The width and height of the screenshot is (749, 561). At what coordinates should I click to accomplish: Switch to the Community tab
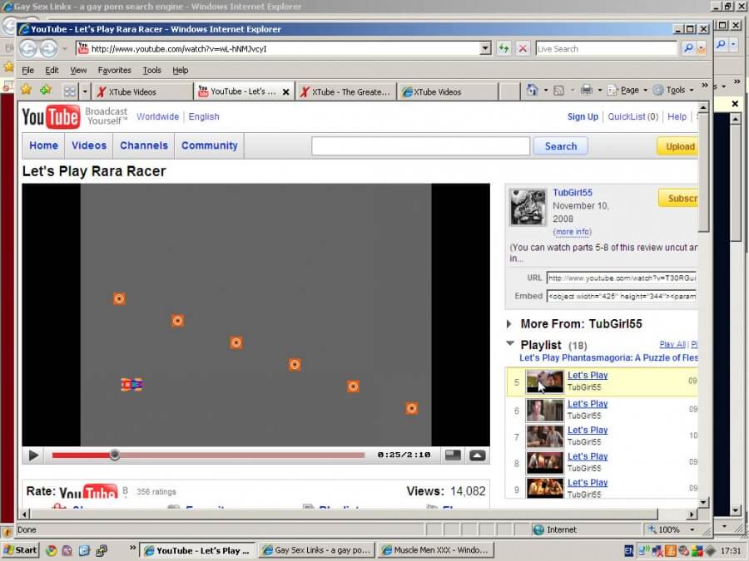click(209, 145)
